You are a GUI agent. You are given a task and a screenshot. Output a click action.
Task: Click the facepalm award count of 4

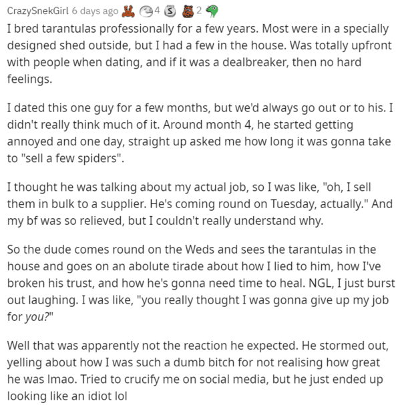tap(157, 11)
